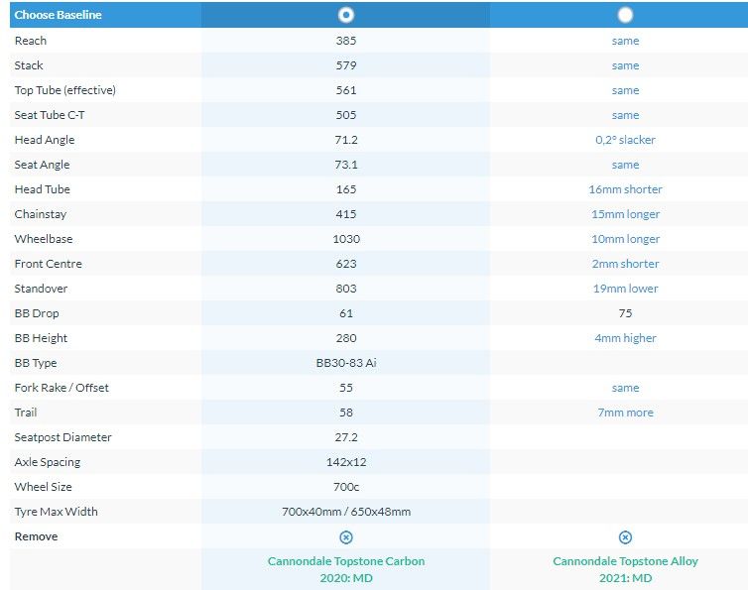Click the '7mm more' trail difference

point(625,413)
